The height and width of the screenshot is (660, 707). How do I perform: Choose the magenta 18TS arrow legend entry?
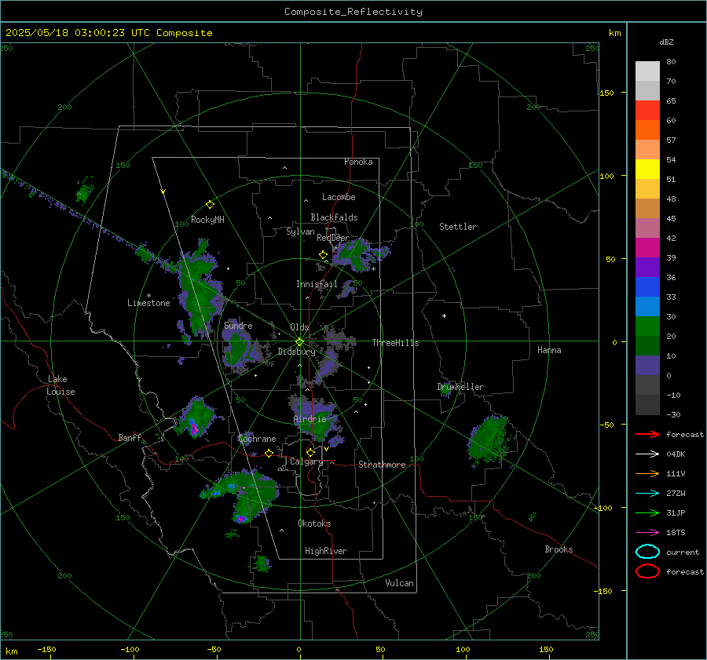[647, 533]
